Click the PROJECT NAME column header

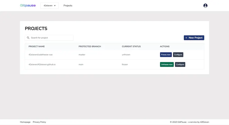click(37, 46)
